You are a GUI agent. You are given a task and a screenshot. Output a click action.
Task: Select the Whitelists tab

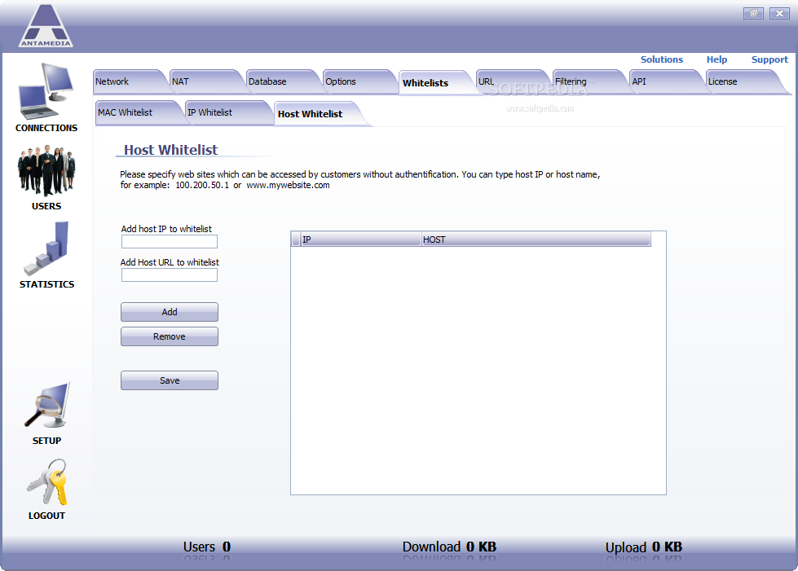coord(437,82)
